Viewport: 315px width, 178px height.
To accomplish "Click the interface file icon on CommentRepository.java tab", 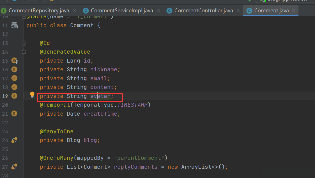I will point(4,11).
